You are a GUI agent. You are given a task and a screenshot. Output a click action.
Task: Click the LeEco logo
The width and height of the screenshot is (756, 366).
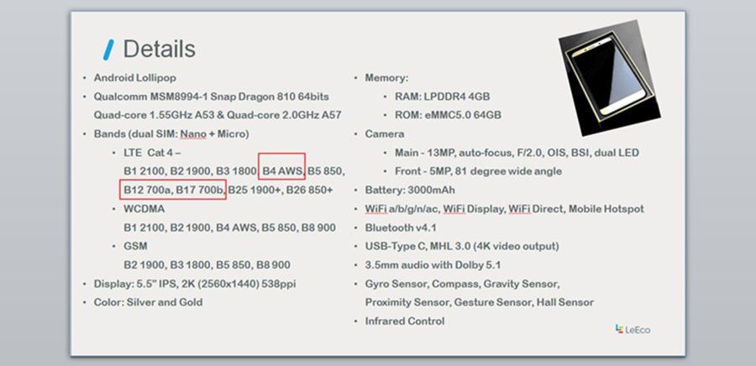(x=633, y=329)
